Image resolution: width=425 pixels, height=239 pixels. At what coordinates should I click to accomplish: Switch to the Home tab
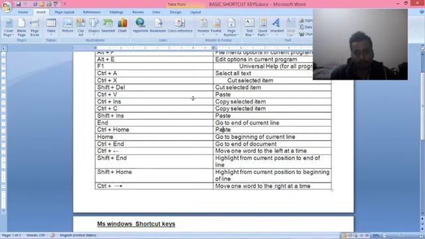pos(23,12)
